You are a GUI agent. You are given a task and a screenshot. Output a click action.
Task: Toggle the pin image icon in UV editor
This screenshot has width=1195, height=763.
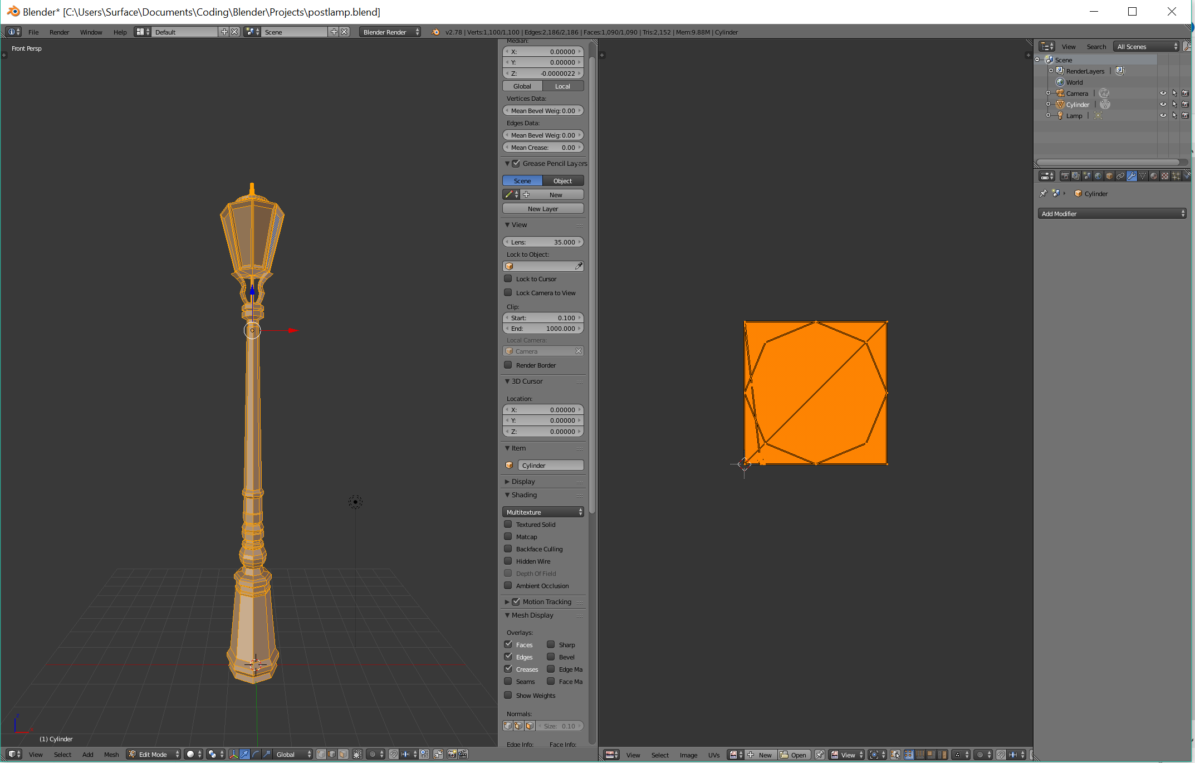click(x=820, y=755)
